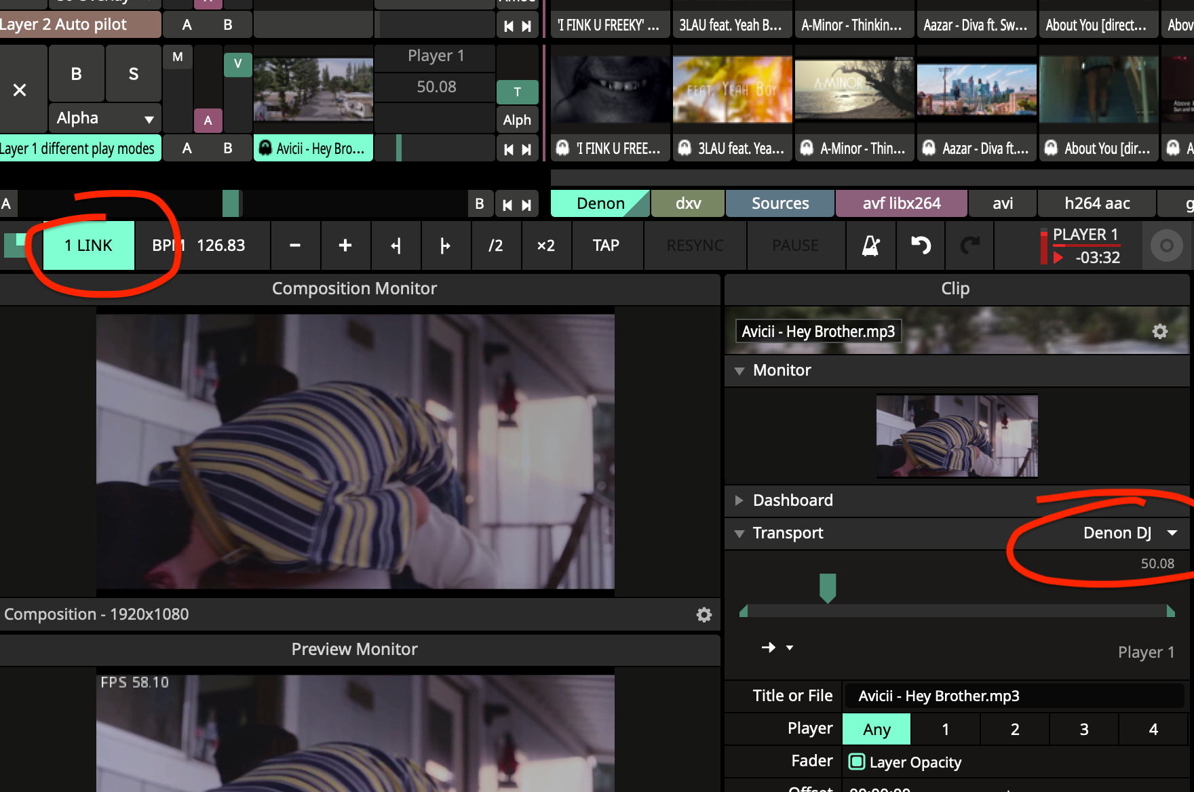Click the record circle button
The height and width of the screenshot is (792, 1194).
[x=1166, y=245]
